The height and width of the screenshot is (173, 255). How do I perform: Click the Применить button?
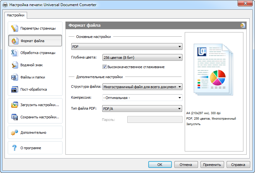pos(212,165)
